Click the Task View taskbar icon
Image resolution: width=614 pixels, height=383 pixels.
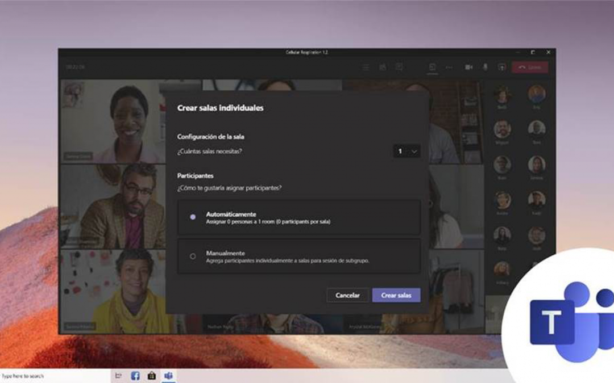tap(118, 376)
